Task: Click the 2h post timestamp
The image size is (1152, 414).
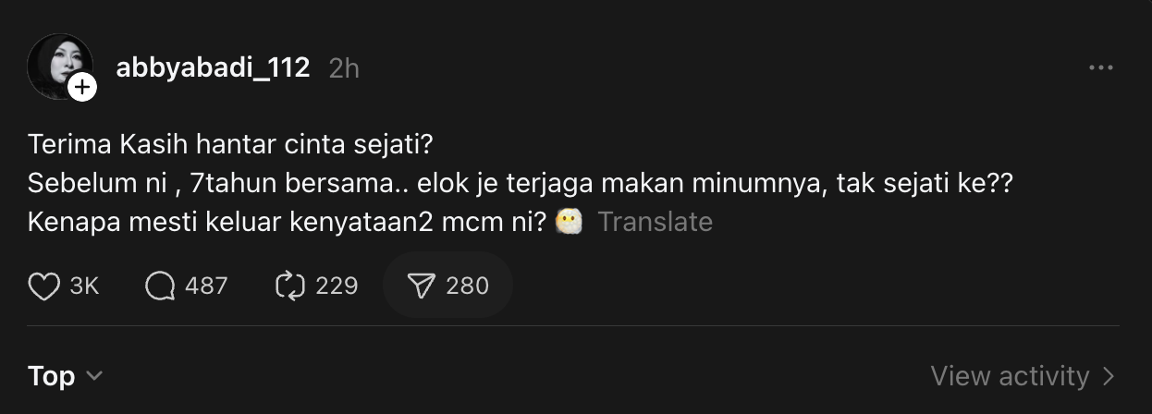Action: click(344, 68)
